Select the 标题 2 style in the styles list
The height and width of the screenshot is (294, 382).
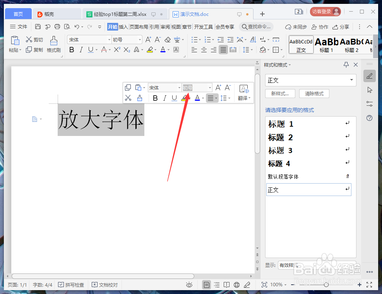pyautogui.click(x=281, y=137)
